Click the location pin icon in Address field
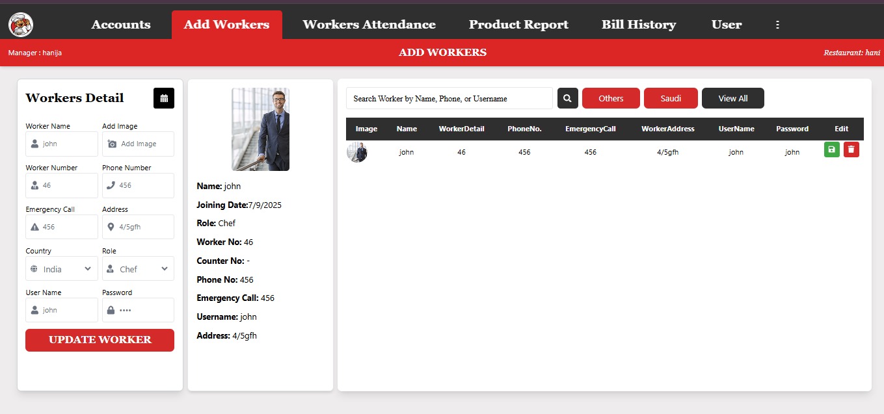 (111, 227)
